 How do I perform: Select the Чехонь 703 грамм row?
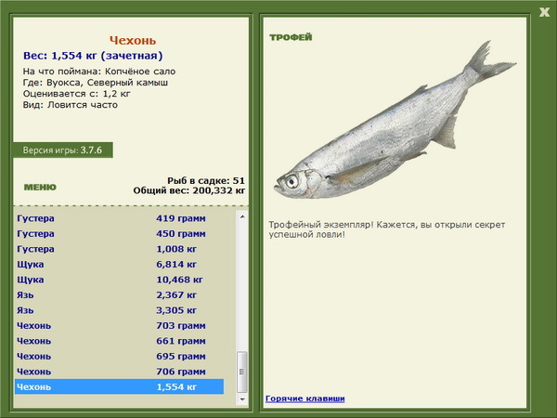pos(120,325)
